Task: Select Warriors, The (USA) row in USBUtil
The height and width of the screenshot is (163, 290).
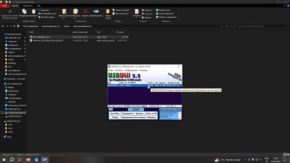Action: [x=145, y=86]
